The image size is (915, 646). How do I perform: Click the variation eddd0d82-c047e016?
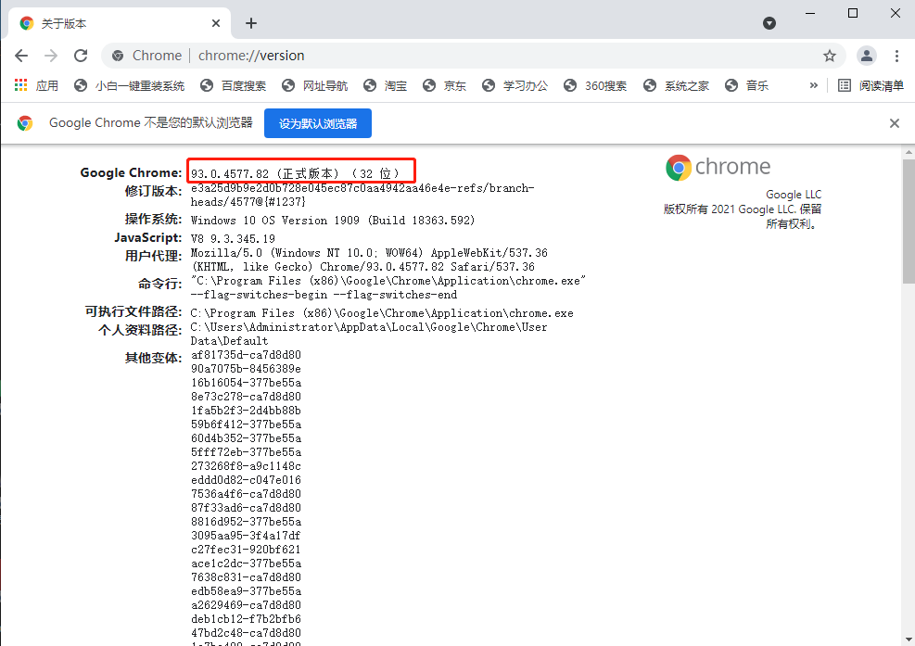click(x=246, y=480)
